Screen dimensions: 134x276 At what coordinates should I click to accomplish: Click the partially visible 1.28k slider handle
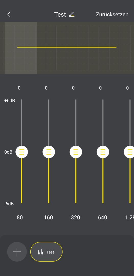click(129, 152)
